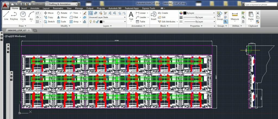Toggle the layer on/off lightbulb
The image size is (278, 119).
[91, 22]
